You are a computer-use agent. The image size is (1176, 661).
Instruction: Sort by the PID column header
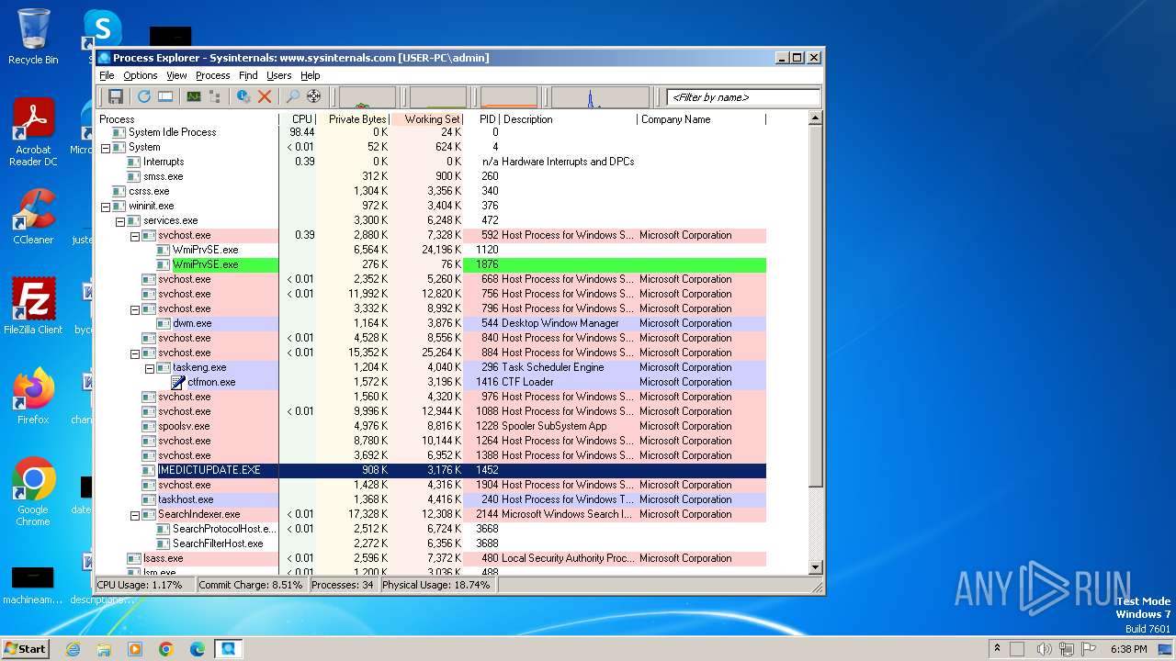click(x=482, y=119)
